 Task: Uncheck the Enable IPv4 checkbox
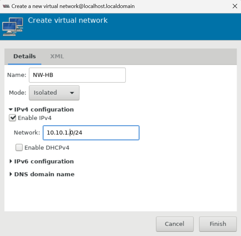pos(12,118)
